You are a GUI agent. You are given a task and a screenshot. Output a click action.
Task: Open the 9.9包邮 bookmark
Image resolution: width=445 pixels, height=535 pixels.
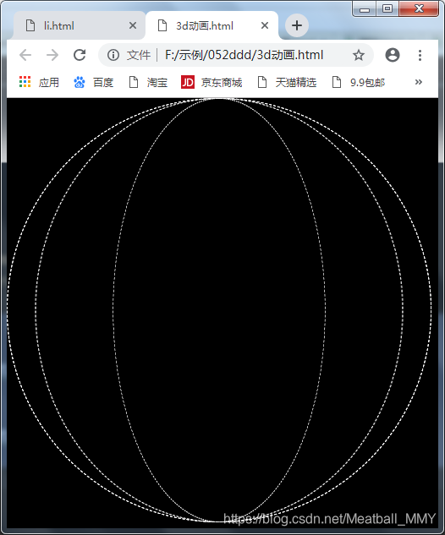point(359,82)
